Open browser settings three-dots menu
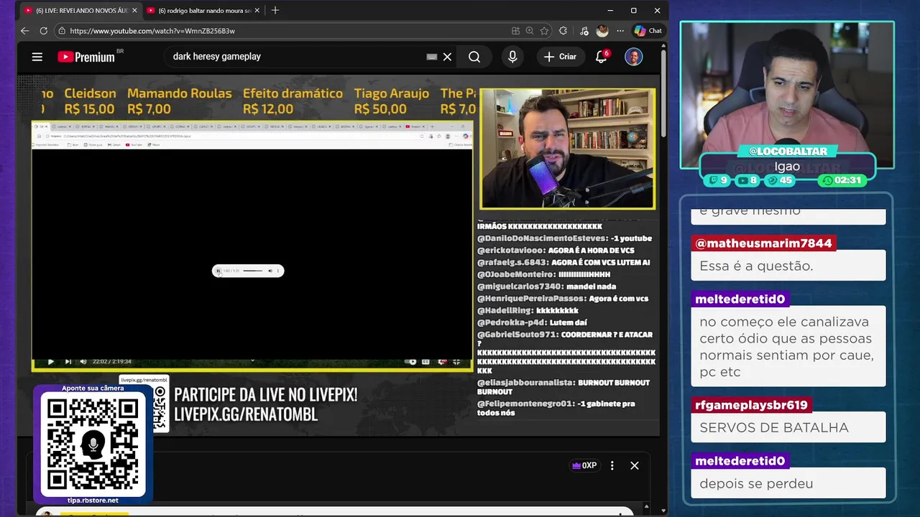The width and height of the screenshot is (920, 517). 620,31
